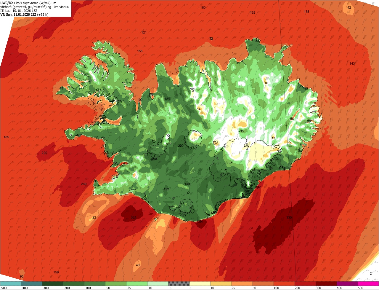Click the 42 value in the top right corner

[349, 7]
